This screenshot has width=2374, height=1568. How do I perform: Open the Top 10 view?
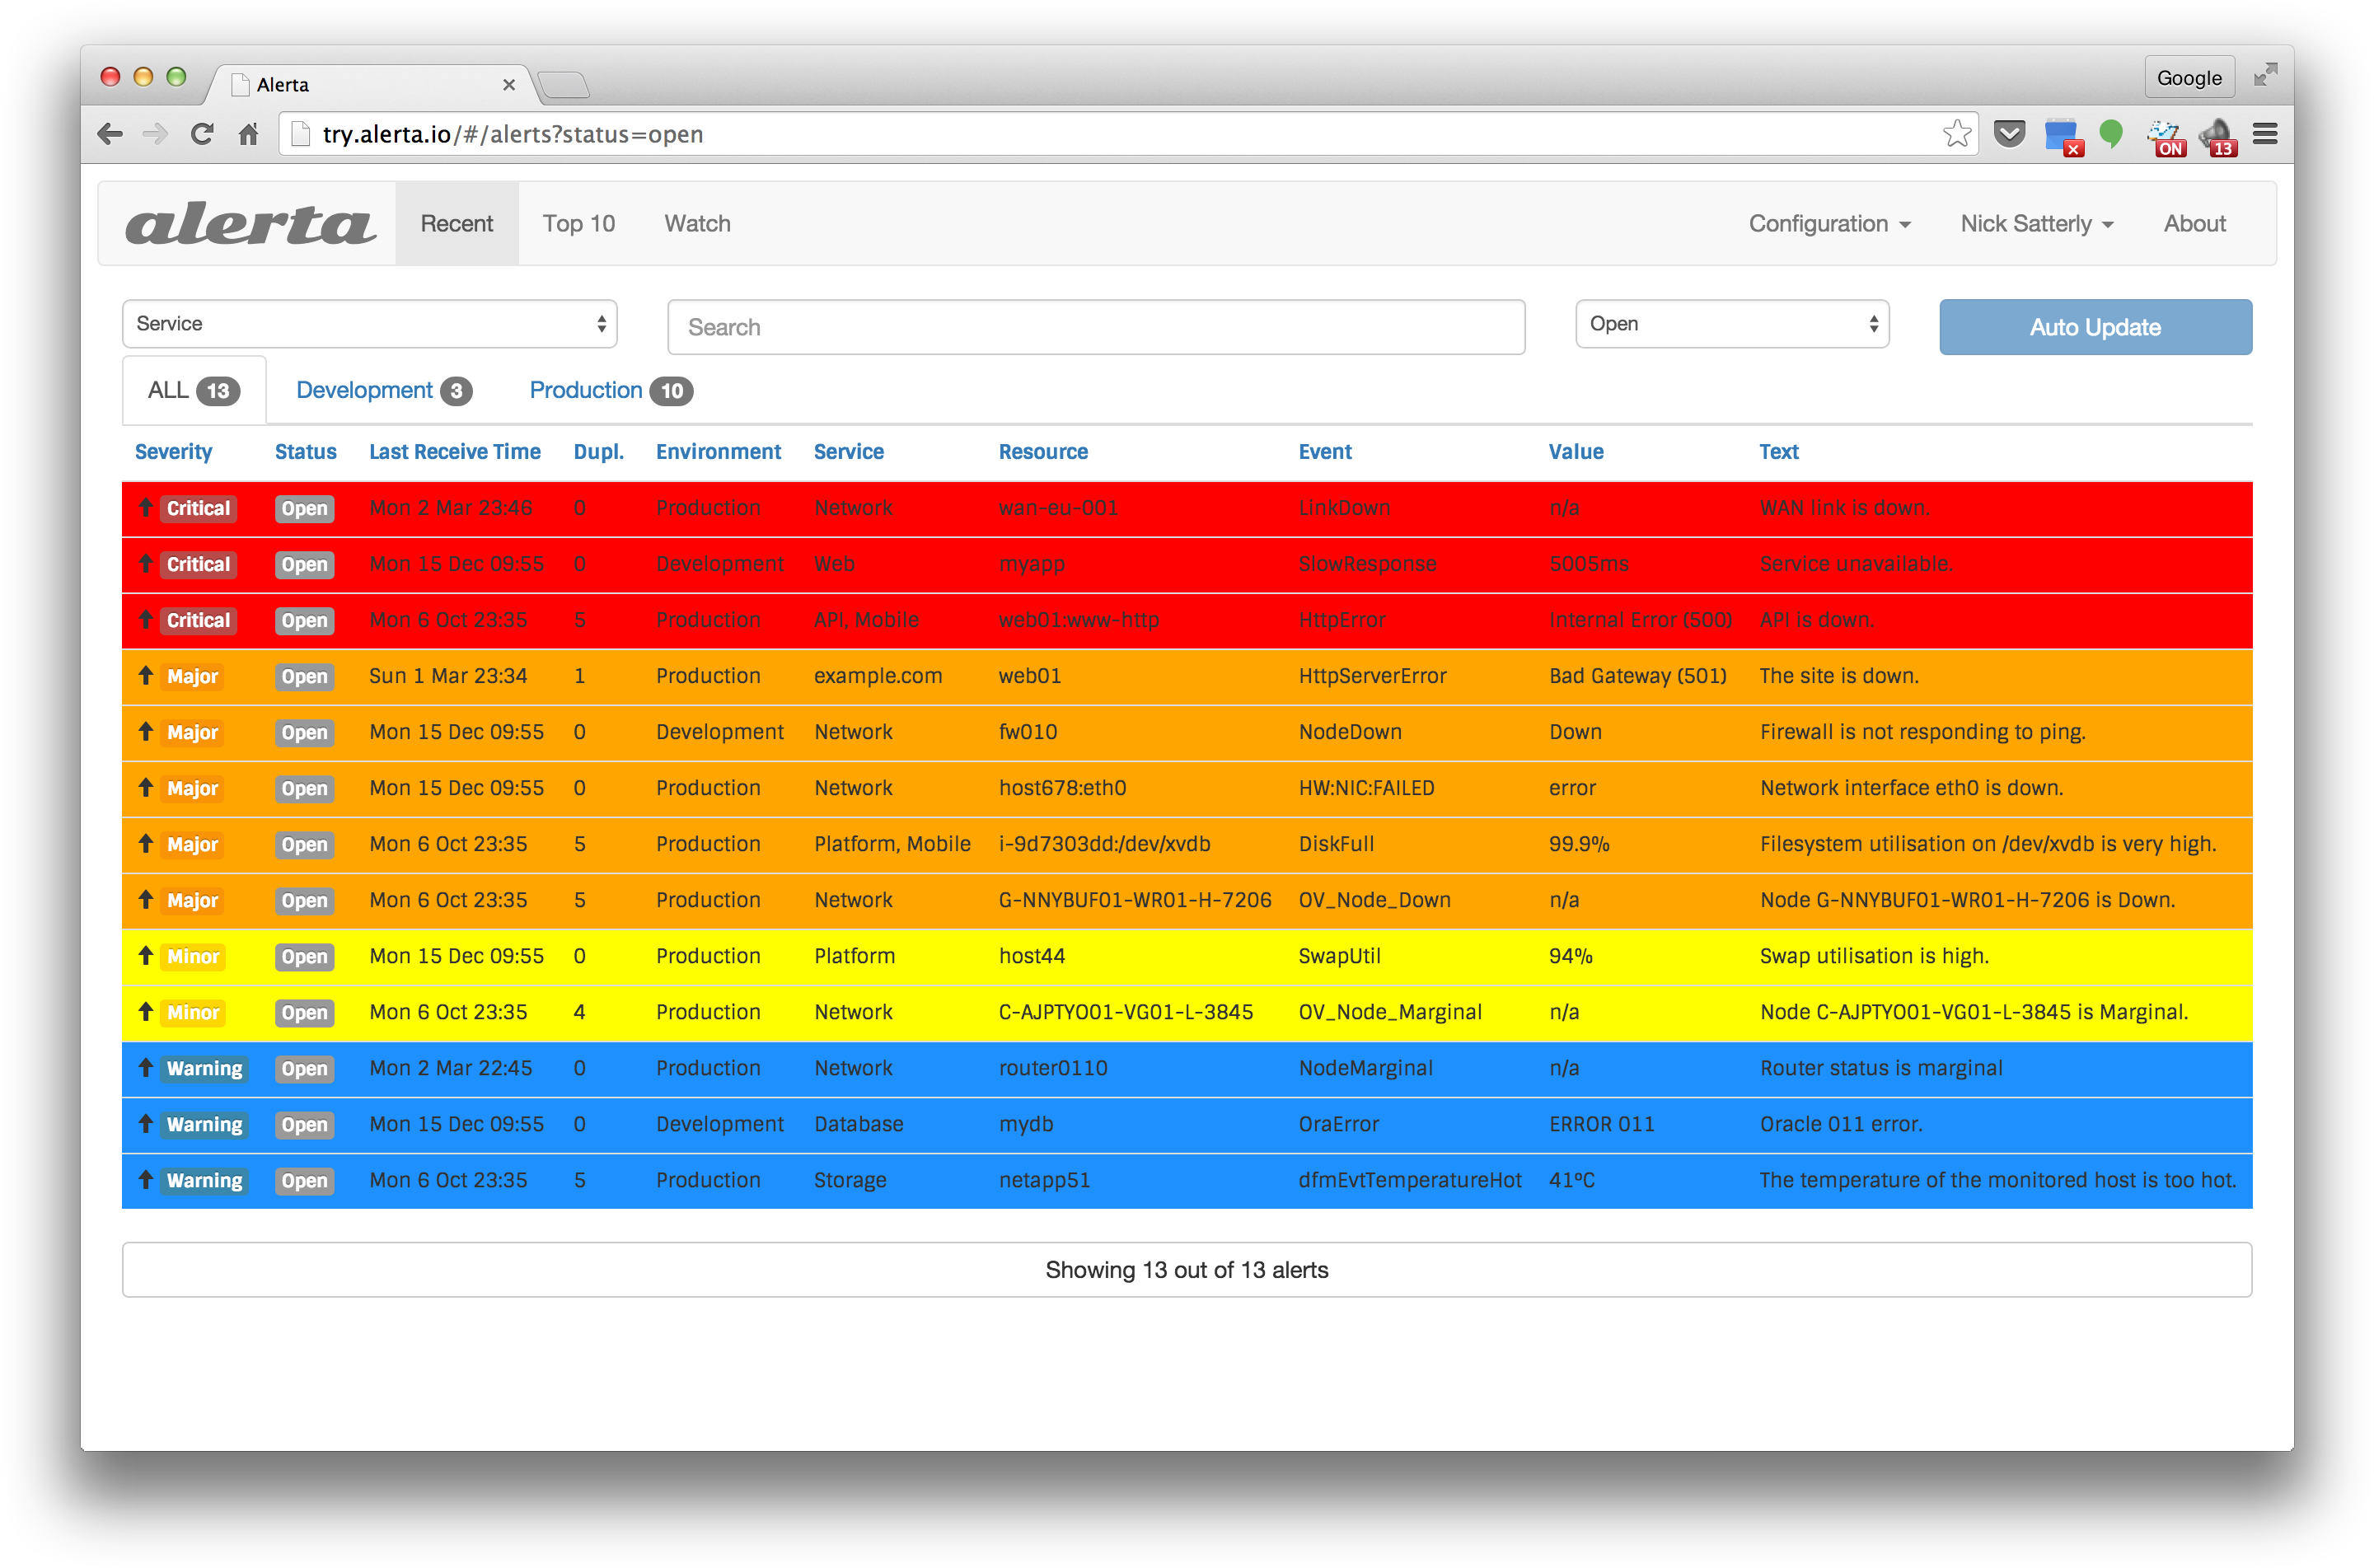pyautogui.click(x=579, y=223)
